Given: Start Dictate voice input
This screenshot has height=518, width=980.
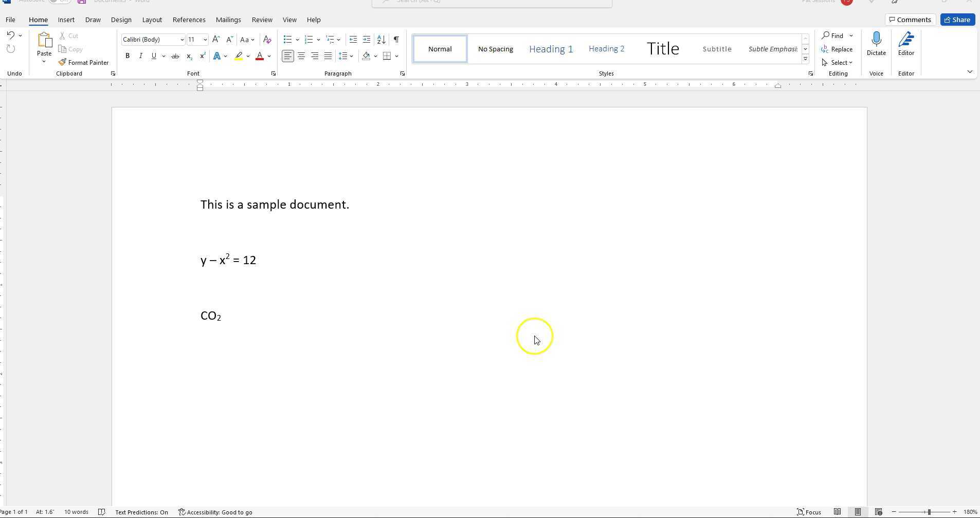Looking at the screenshot, I should point(876,44).
